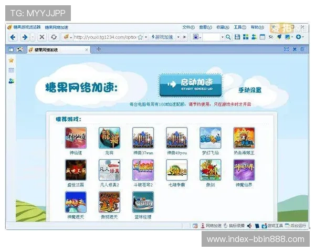Click 鼠标录制 mouse recorder in status bar
Screen dimensions: 315x252
(234, 226)
